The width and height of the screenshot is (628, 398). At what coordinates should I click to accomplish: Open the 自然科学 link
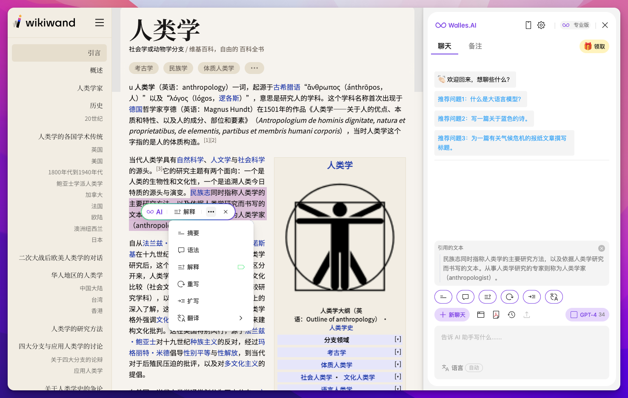(190, 160)
